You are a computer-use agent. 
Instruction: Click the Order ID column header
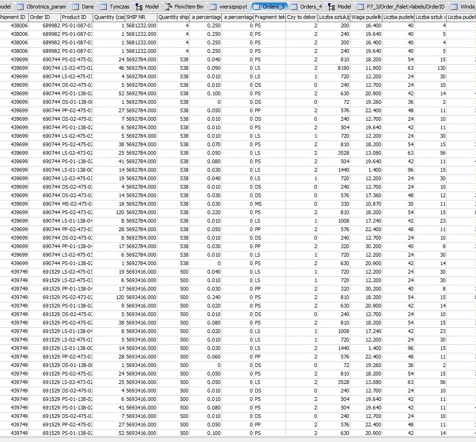click(43, 17)
